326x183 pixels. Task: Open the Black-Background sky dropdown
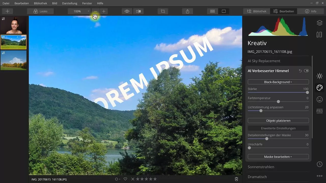point(278,82)
